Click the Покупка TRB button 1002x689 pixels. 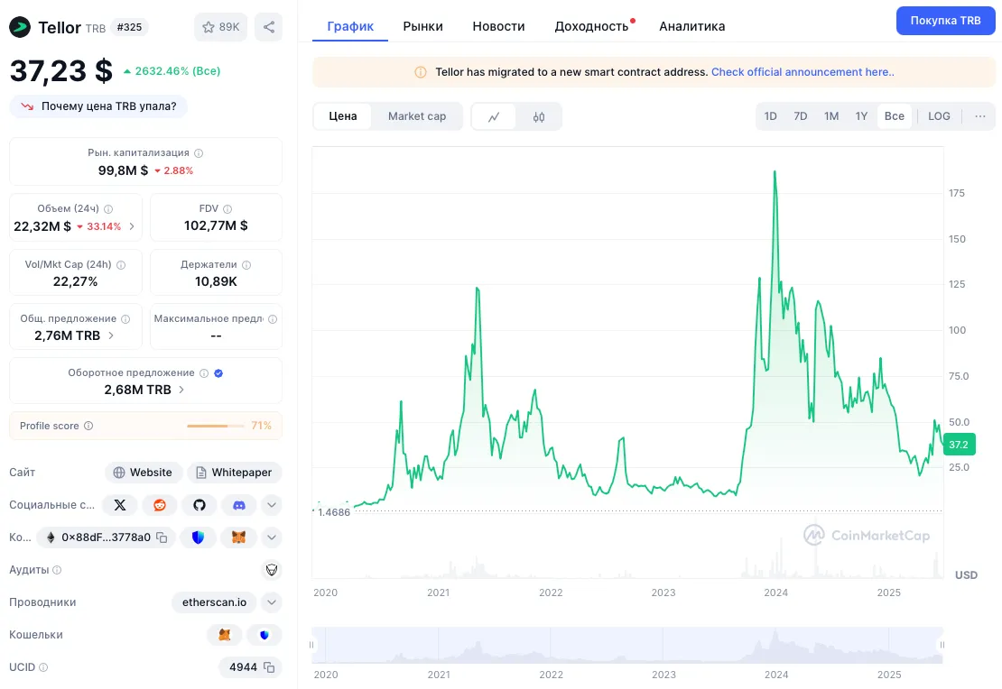click(x=945, y=21)
